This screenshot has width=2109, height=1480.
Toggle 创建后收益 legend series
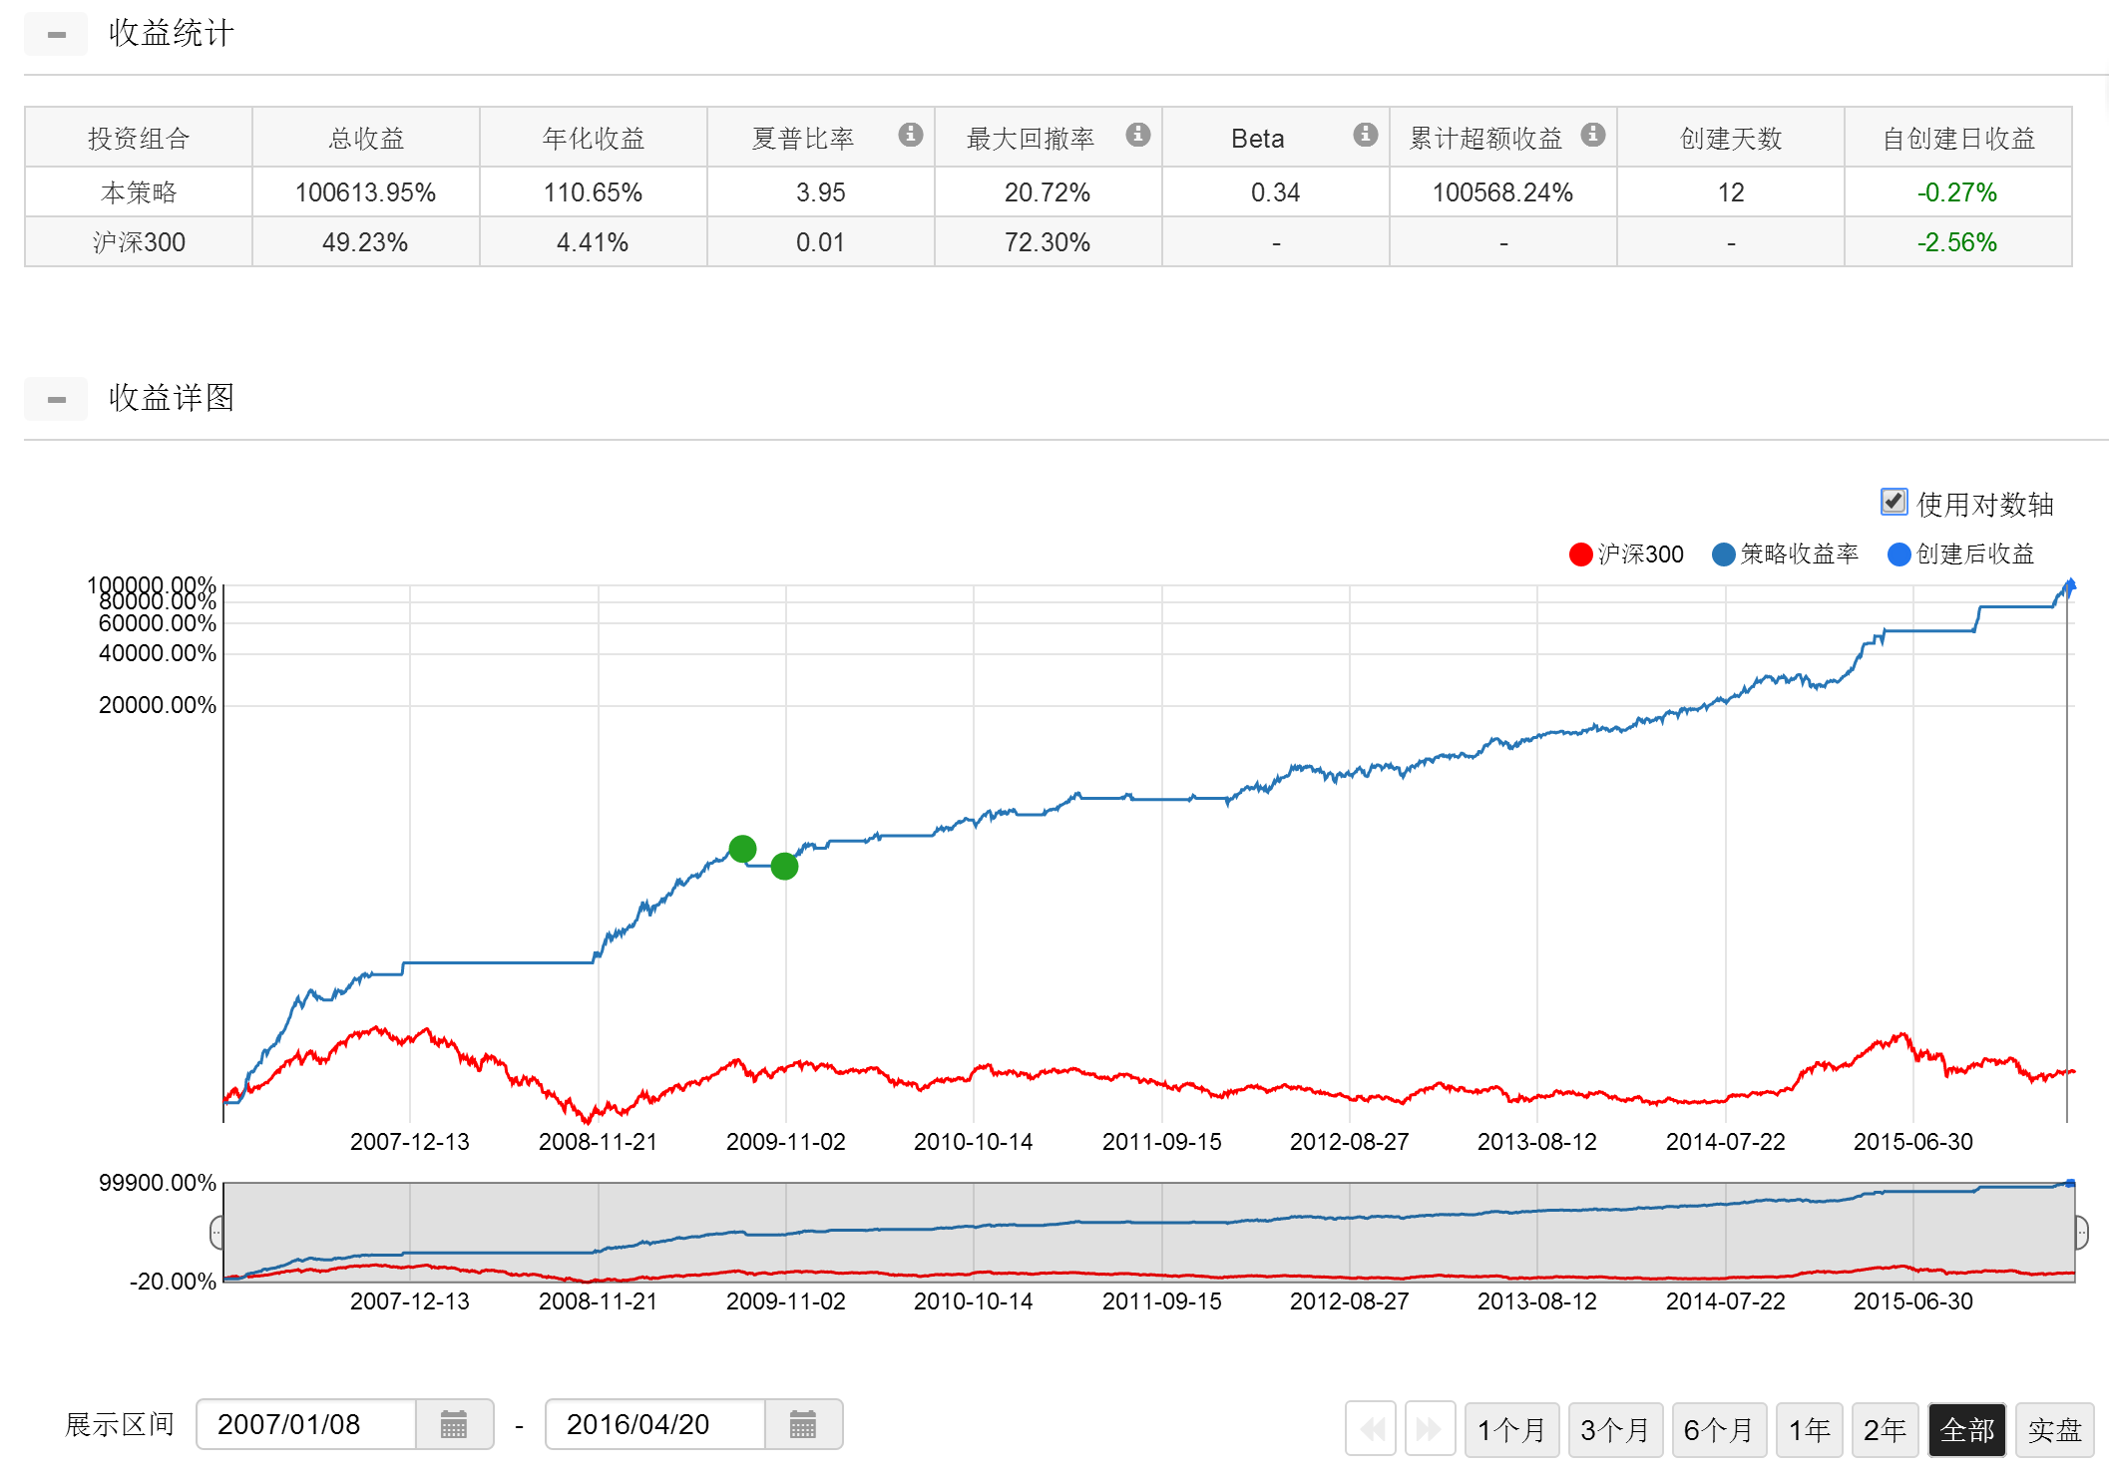tap(1961, 555)
